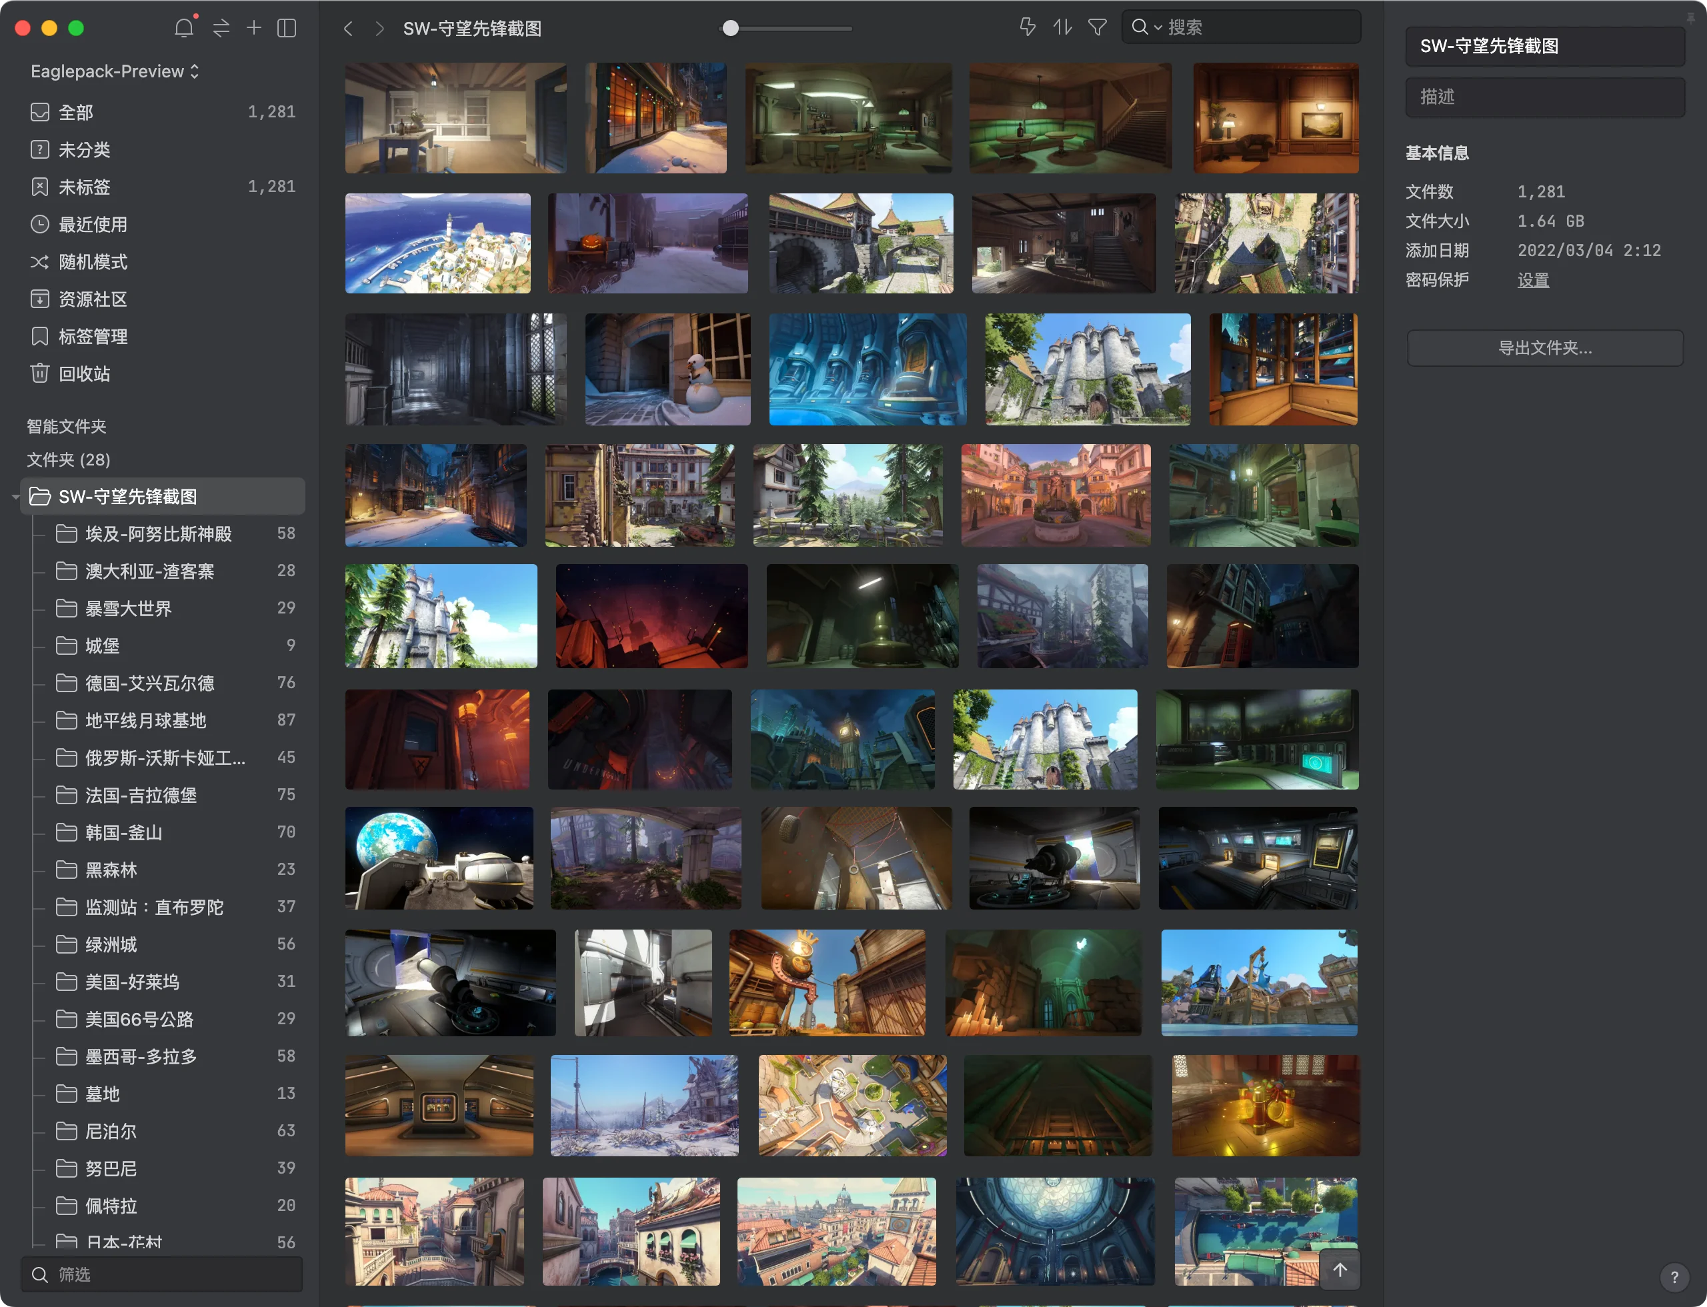Collapse the SW-守望先锋截图 folder triangle
This screenshot has height=1307, width=1707.
[x=15, y=496]
